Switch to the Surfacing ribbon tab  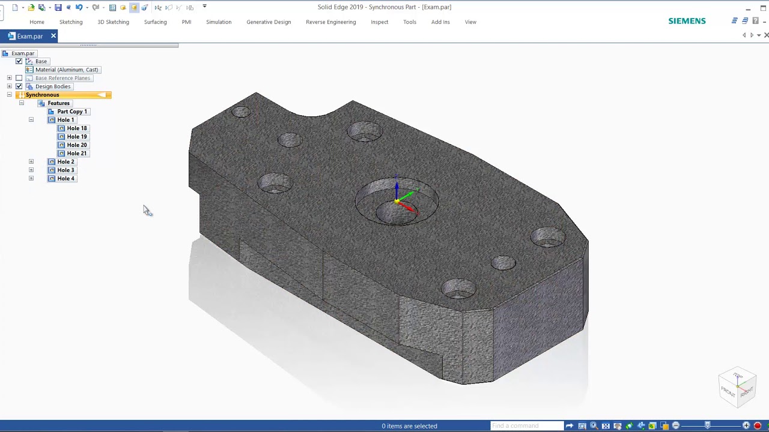coord(155,22)
